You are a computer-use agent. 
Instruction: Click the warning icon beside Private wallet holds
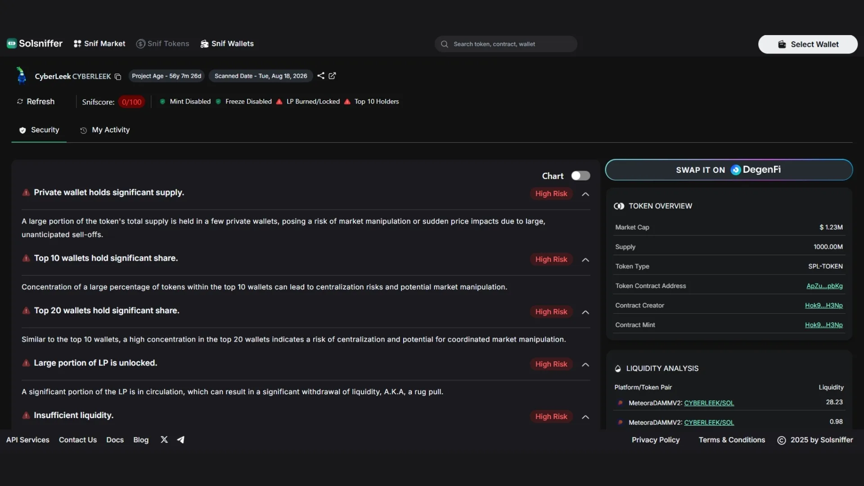coord(26,193)
